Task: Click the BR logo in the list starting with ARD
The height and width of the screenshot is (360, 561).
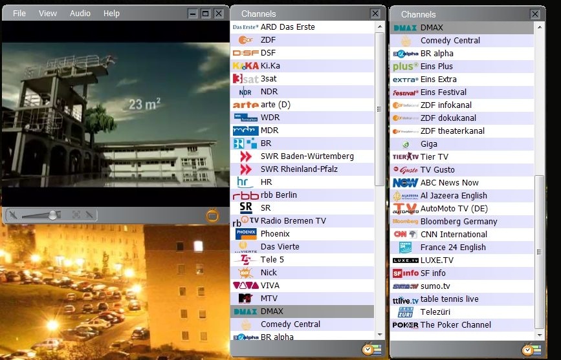Action: point(245,143)
